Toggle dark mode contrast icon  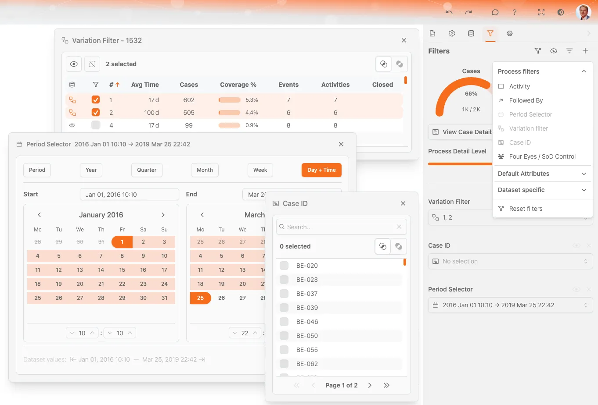pos(561,12)
